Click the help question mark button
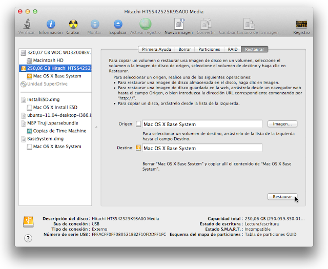Viewport: 328px width, 269px height. pyautogui.click(x=28, y=238)
